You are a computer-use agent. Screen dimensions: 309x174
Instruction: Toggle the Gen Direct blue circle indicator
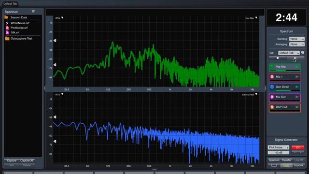[x=272, y=87]
